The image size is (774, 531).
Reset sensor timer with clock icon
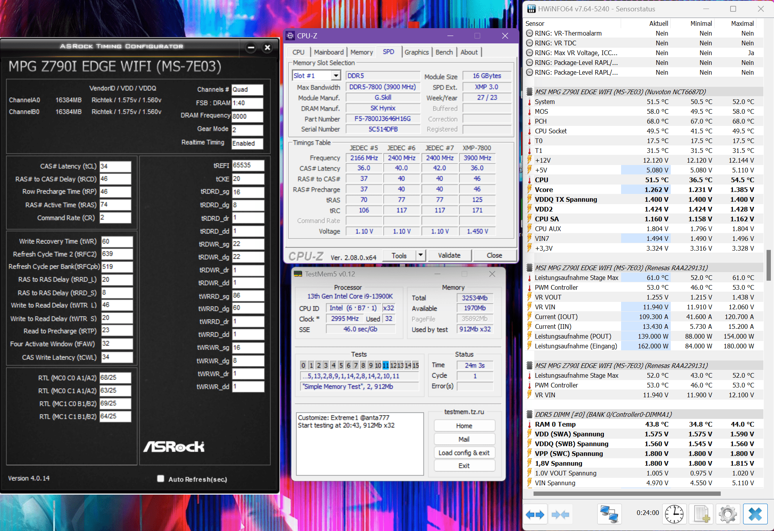click(x=674, y=514)
